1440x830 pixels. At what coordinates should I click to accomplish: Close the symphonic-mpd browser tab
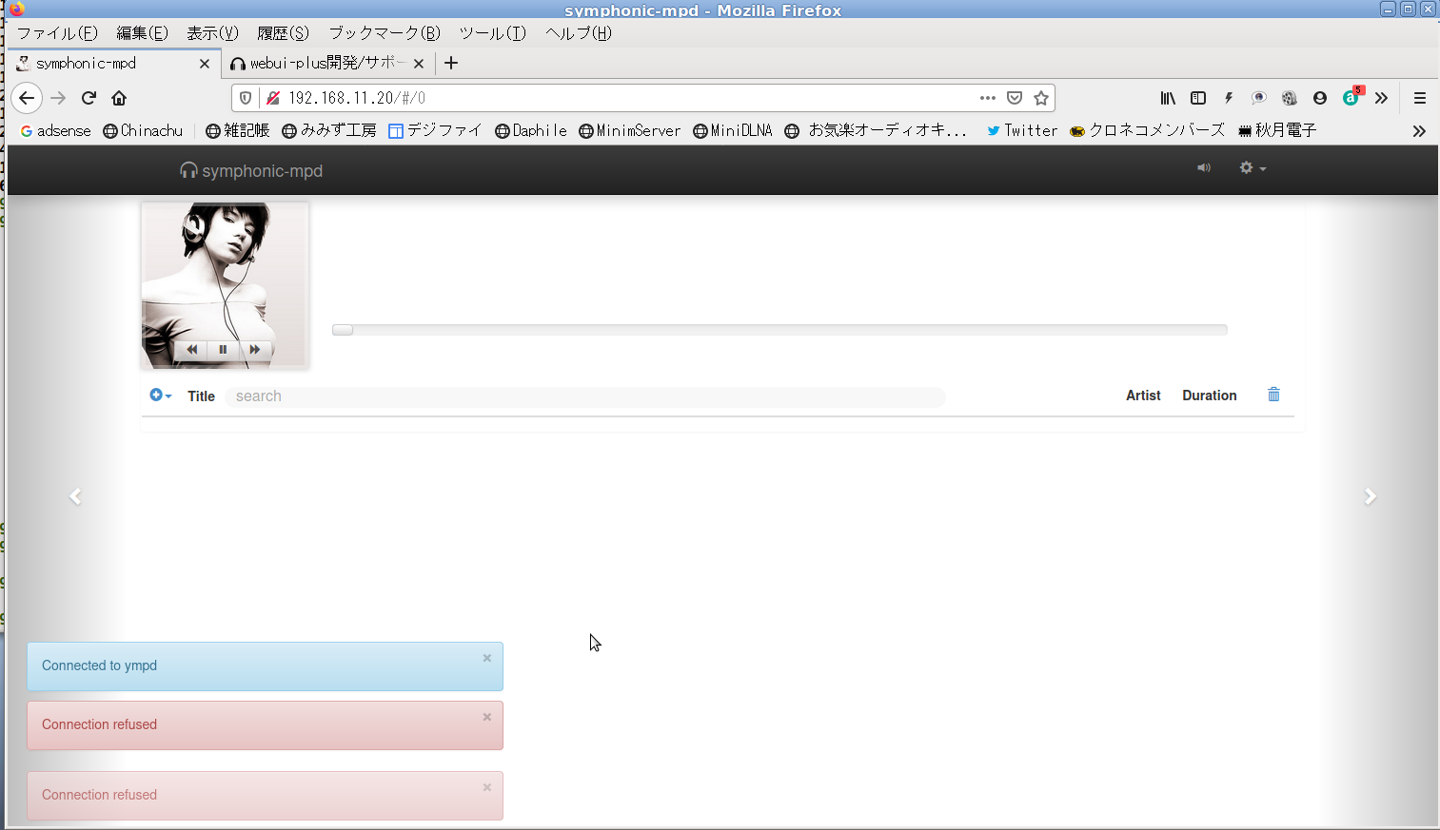tap(205, 64)
